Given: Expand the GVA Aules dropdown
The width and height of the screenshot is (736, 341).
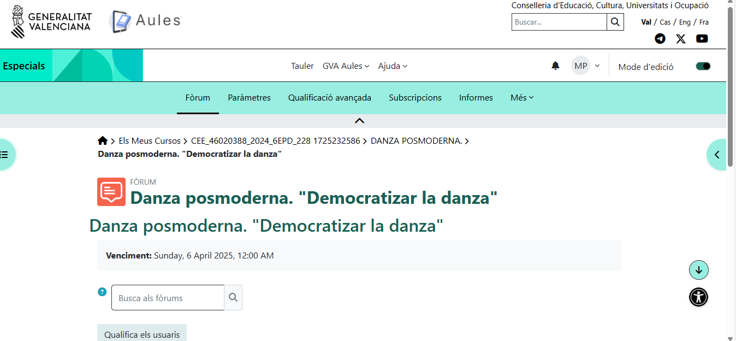Looking at the screenshot, I should pos(346,66).
